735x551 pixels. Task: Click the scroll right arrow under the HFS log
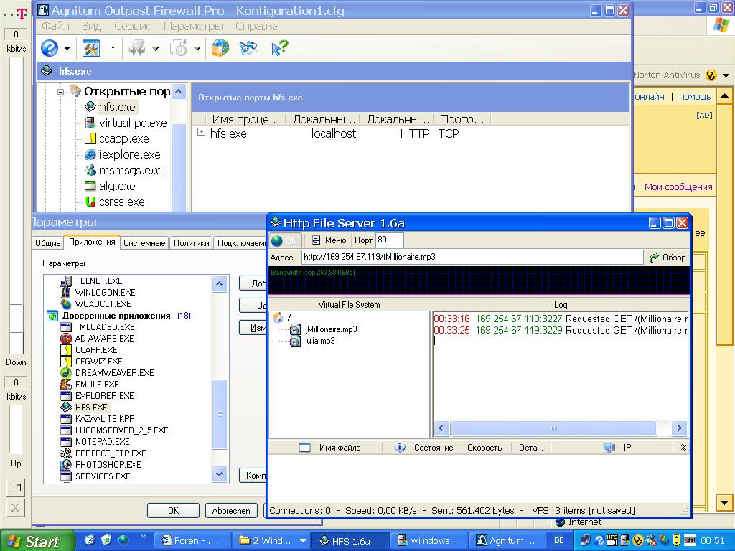pos(679,428)
